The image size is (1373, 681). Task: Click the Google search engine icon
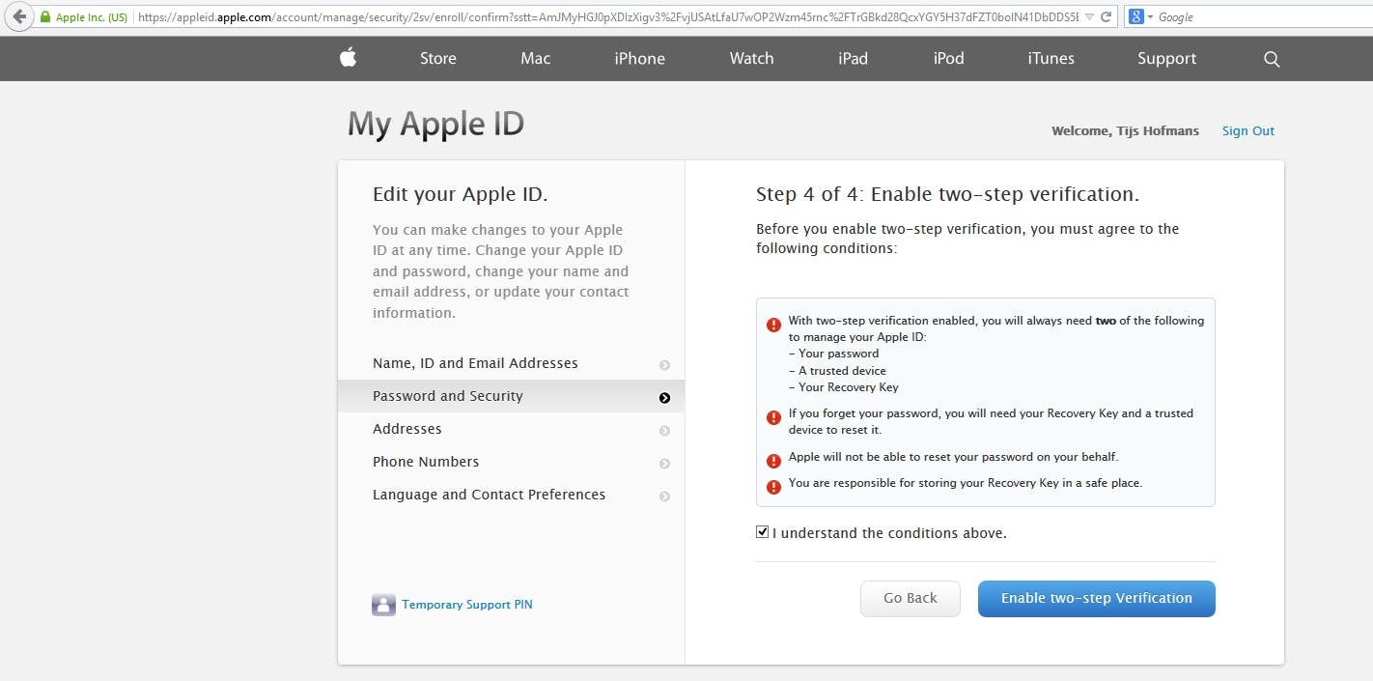(x=1136, y=16)
